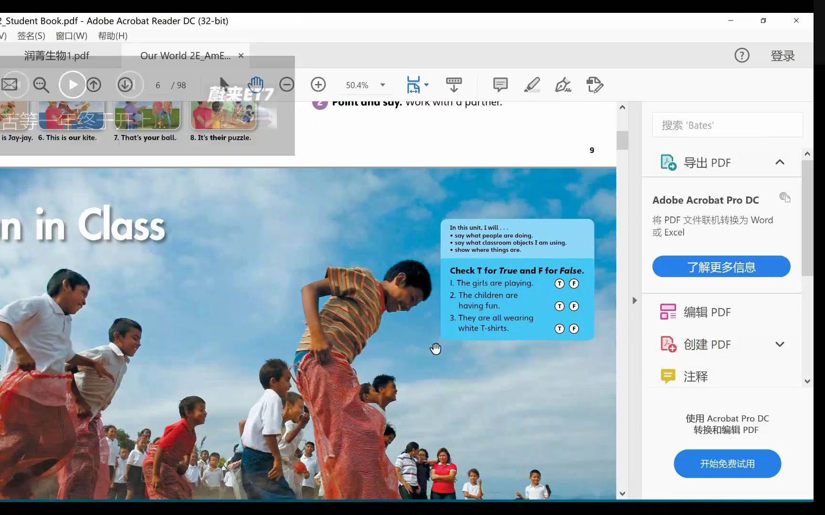
Task: Open the 帮助(H) menu
Action: point(113,36)
